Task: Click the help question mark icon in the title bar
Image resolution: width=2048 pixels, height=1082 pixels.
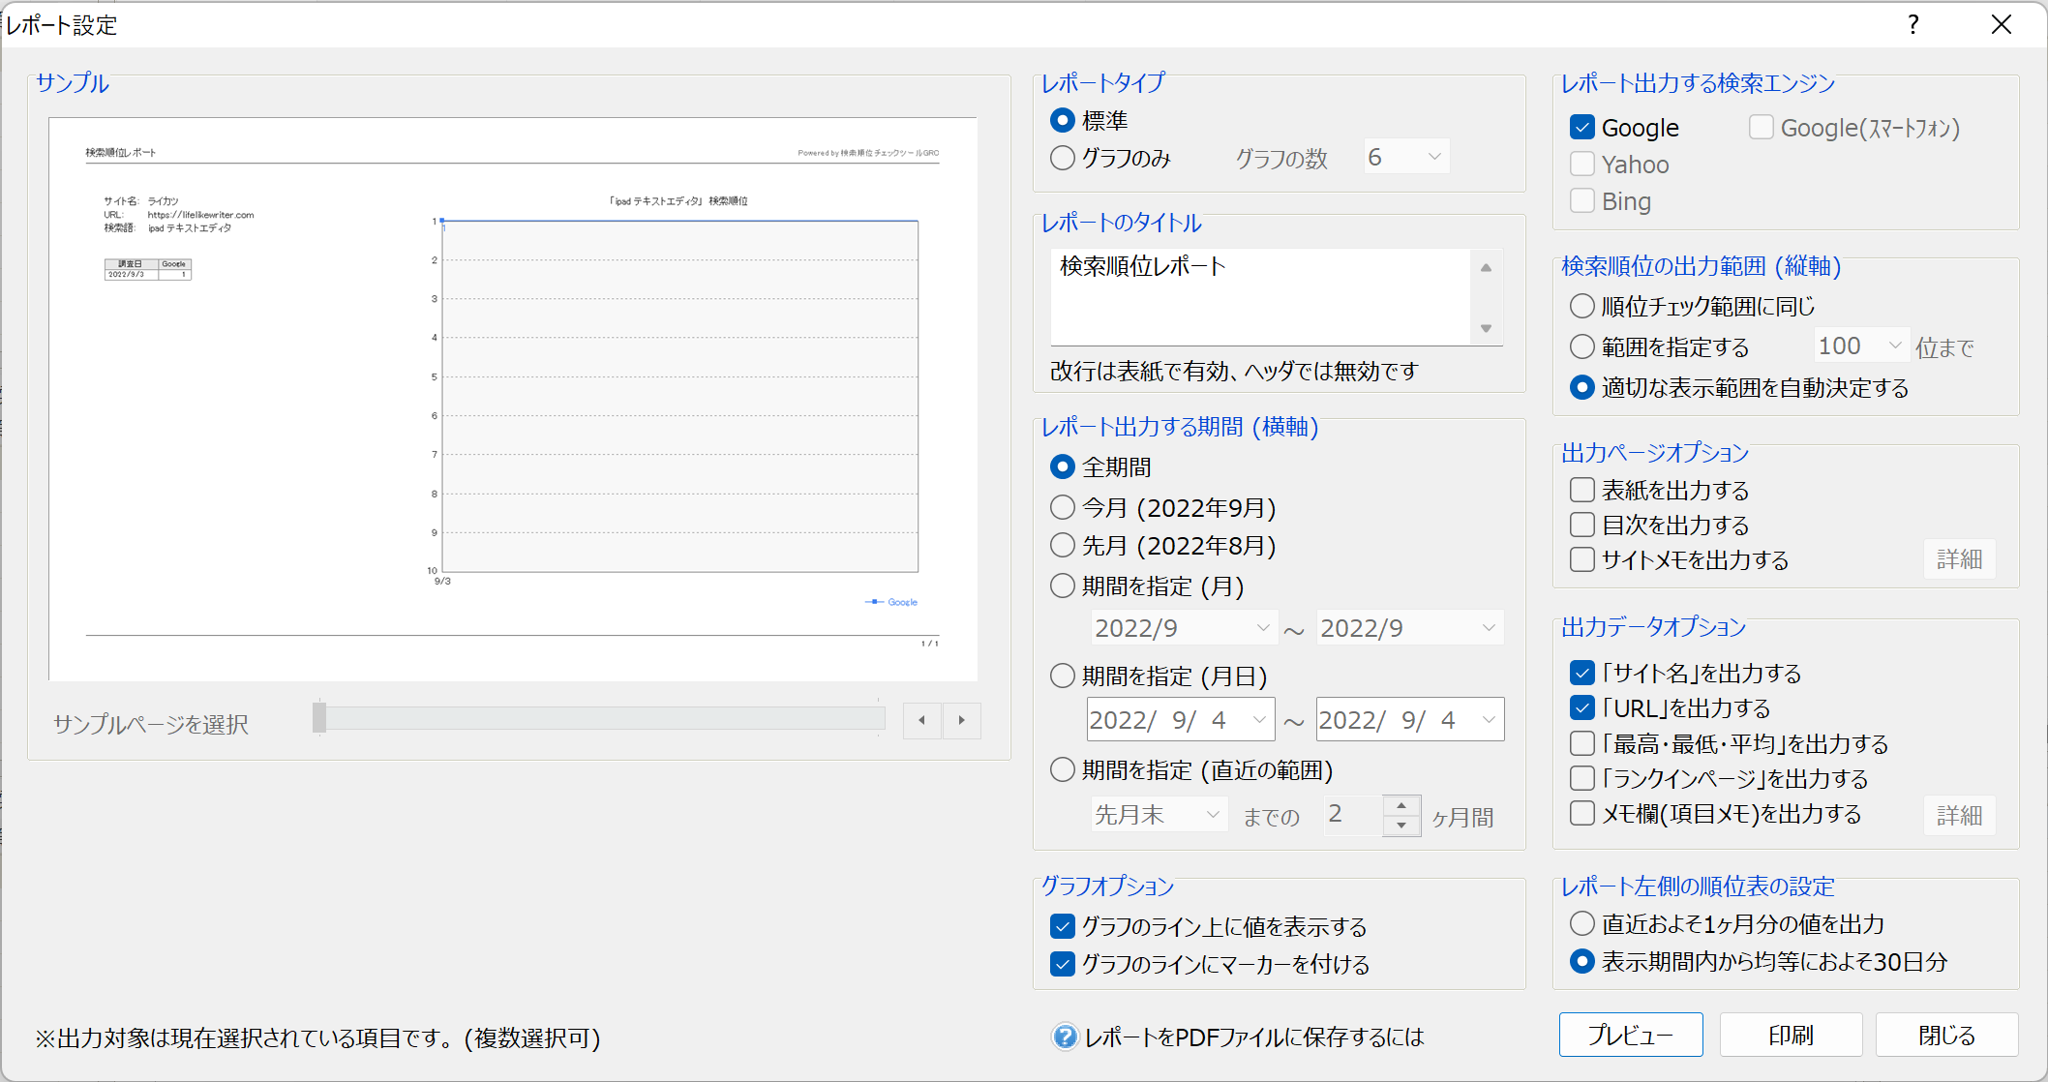Action: point(1912,24)
